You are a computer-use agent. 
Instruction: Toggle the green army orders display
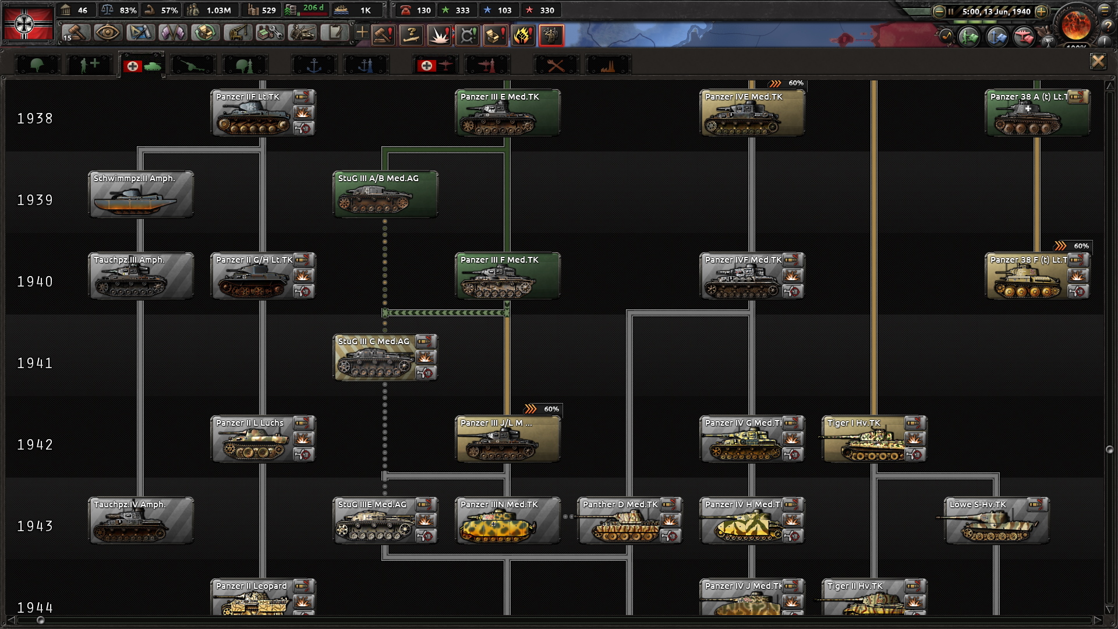969,37
